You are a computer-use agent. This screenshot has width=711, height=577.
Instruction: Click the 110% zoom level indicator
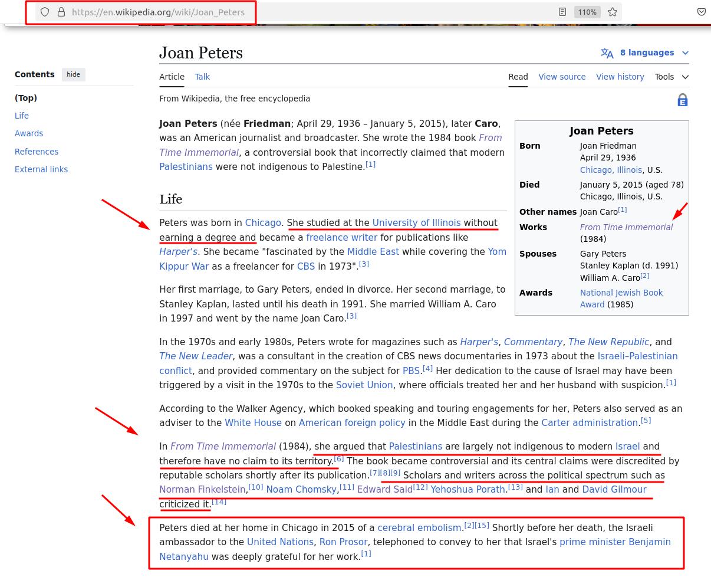[587, 12]
